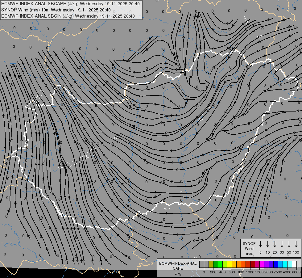Click the 2500 tick label on CAPE scale
Viewport: 302px width, 278px height.
point(278,272)
